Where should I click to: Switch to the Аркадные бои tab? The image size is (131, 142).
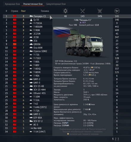[x=12, y=4]
